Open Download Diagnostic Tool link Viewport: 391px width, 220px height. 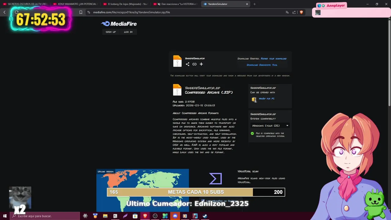pyautogui.click(x=262, y=65)
